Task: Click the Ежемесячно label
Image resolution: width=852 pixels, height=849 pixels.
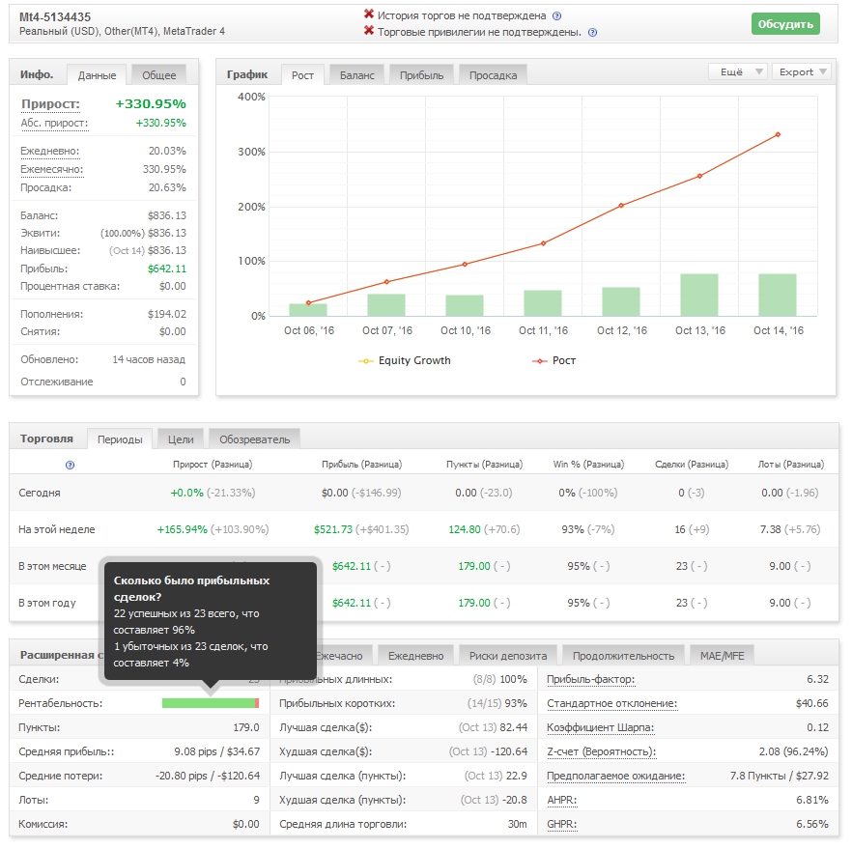Action: 52,169
